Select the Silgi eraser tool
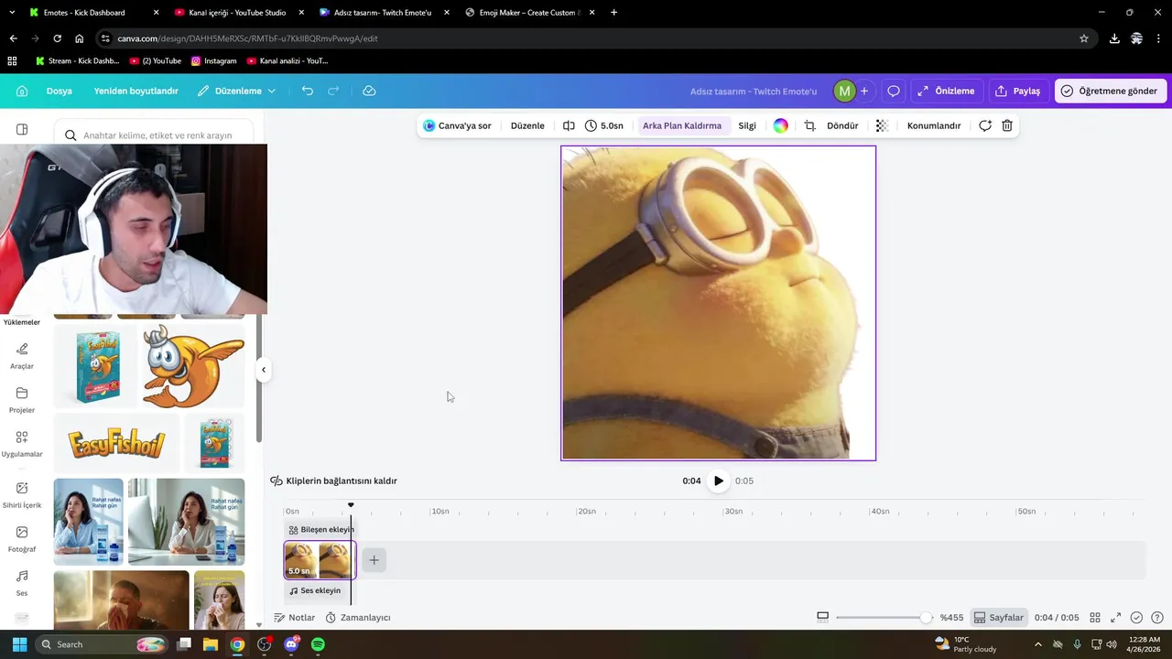Image resolution: width=1172 pixels, height=659 pixels. point(747,125)
